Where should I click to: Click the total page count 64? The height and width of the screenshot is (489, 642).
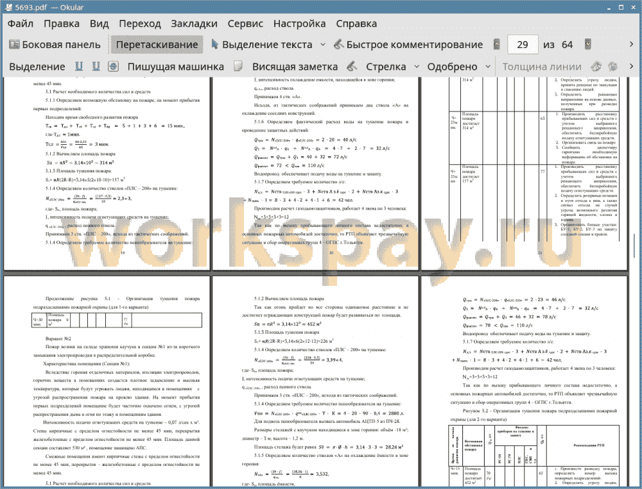click(567, 45)
